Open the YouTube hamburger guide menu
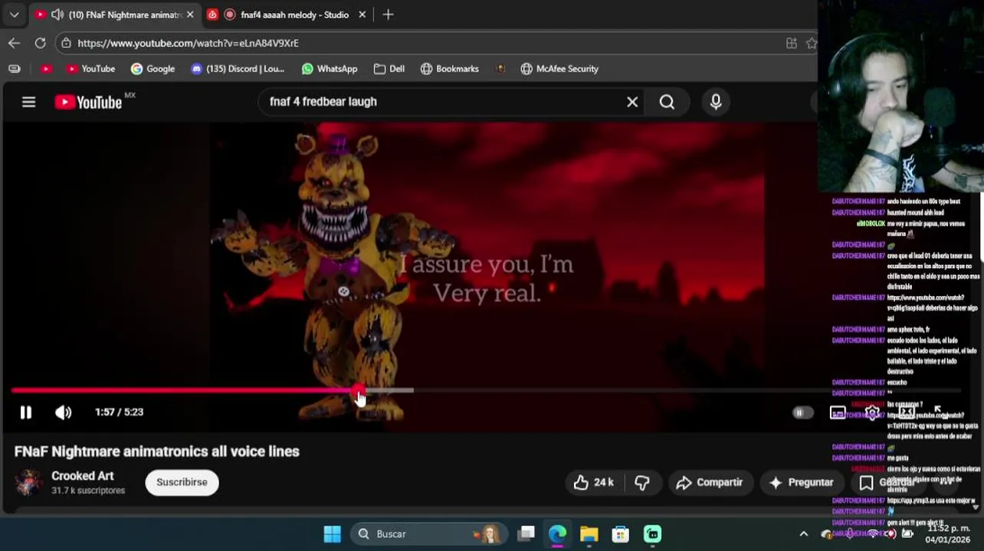The height and width of the screenshot is (551, 984). (x=28, y=102)
